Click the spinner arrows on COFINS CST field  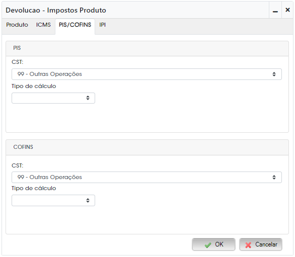coord(274,178)
